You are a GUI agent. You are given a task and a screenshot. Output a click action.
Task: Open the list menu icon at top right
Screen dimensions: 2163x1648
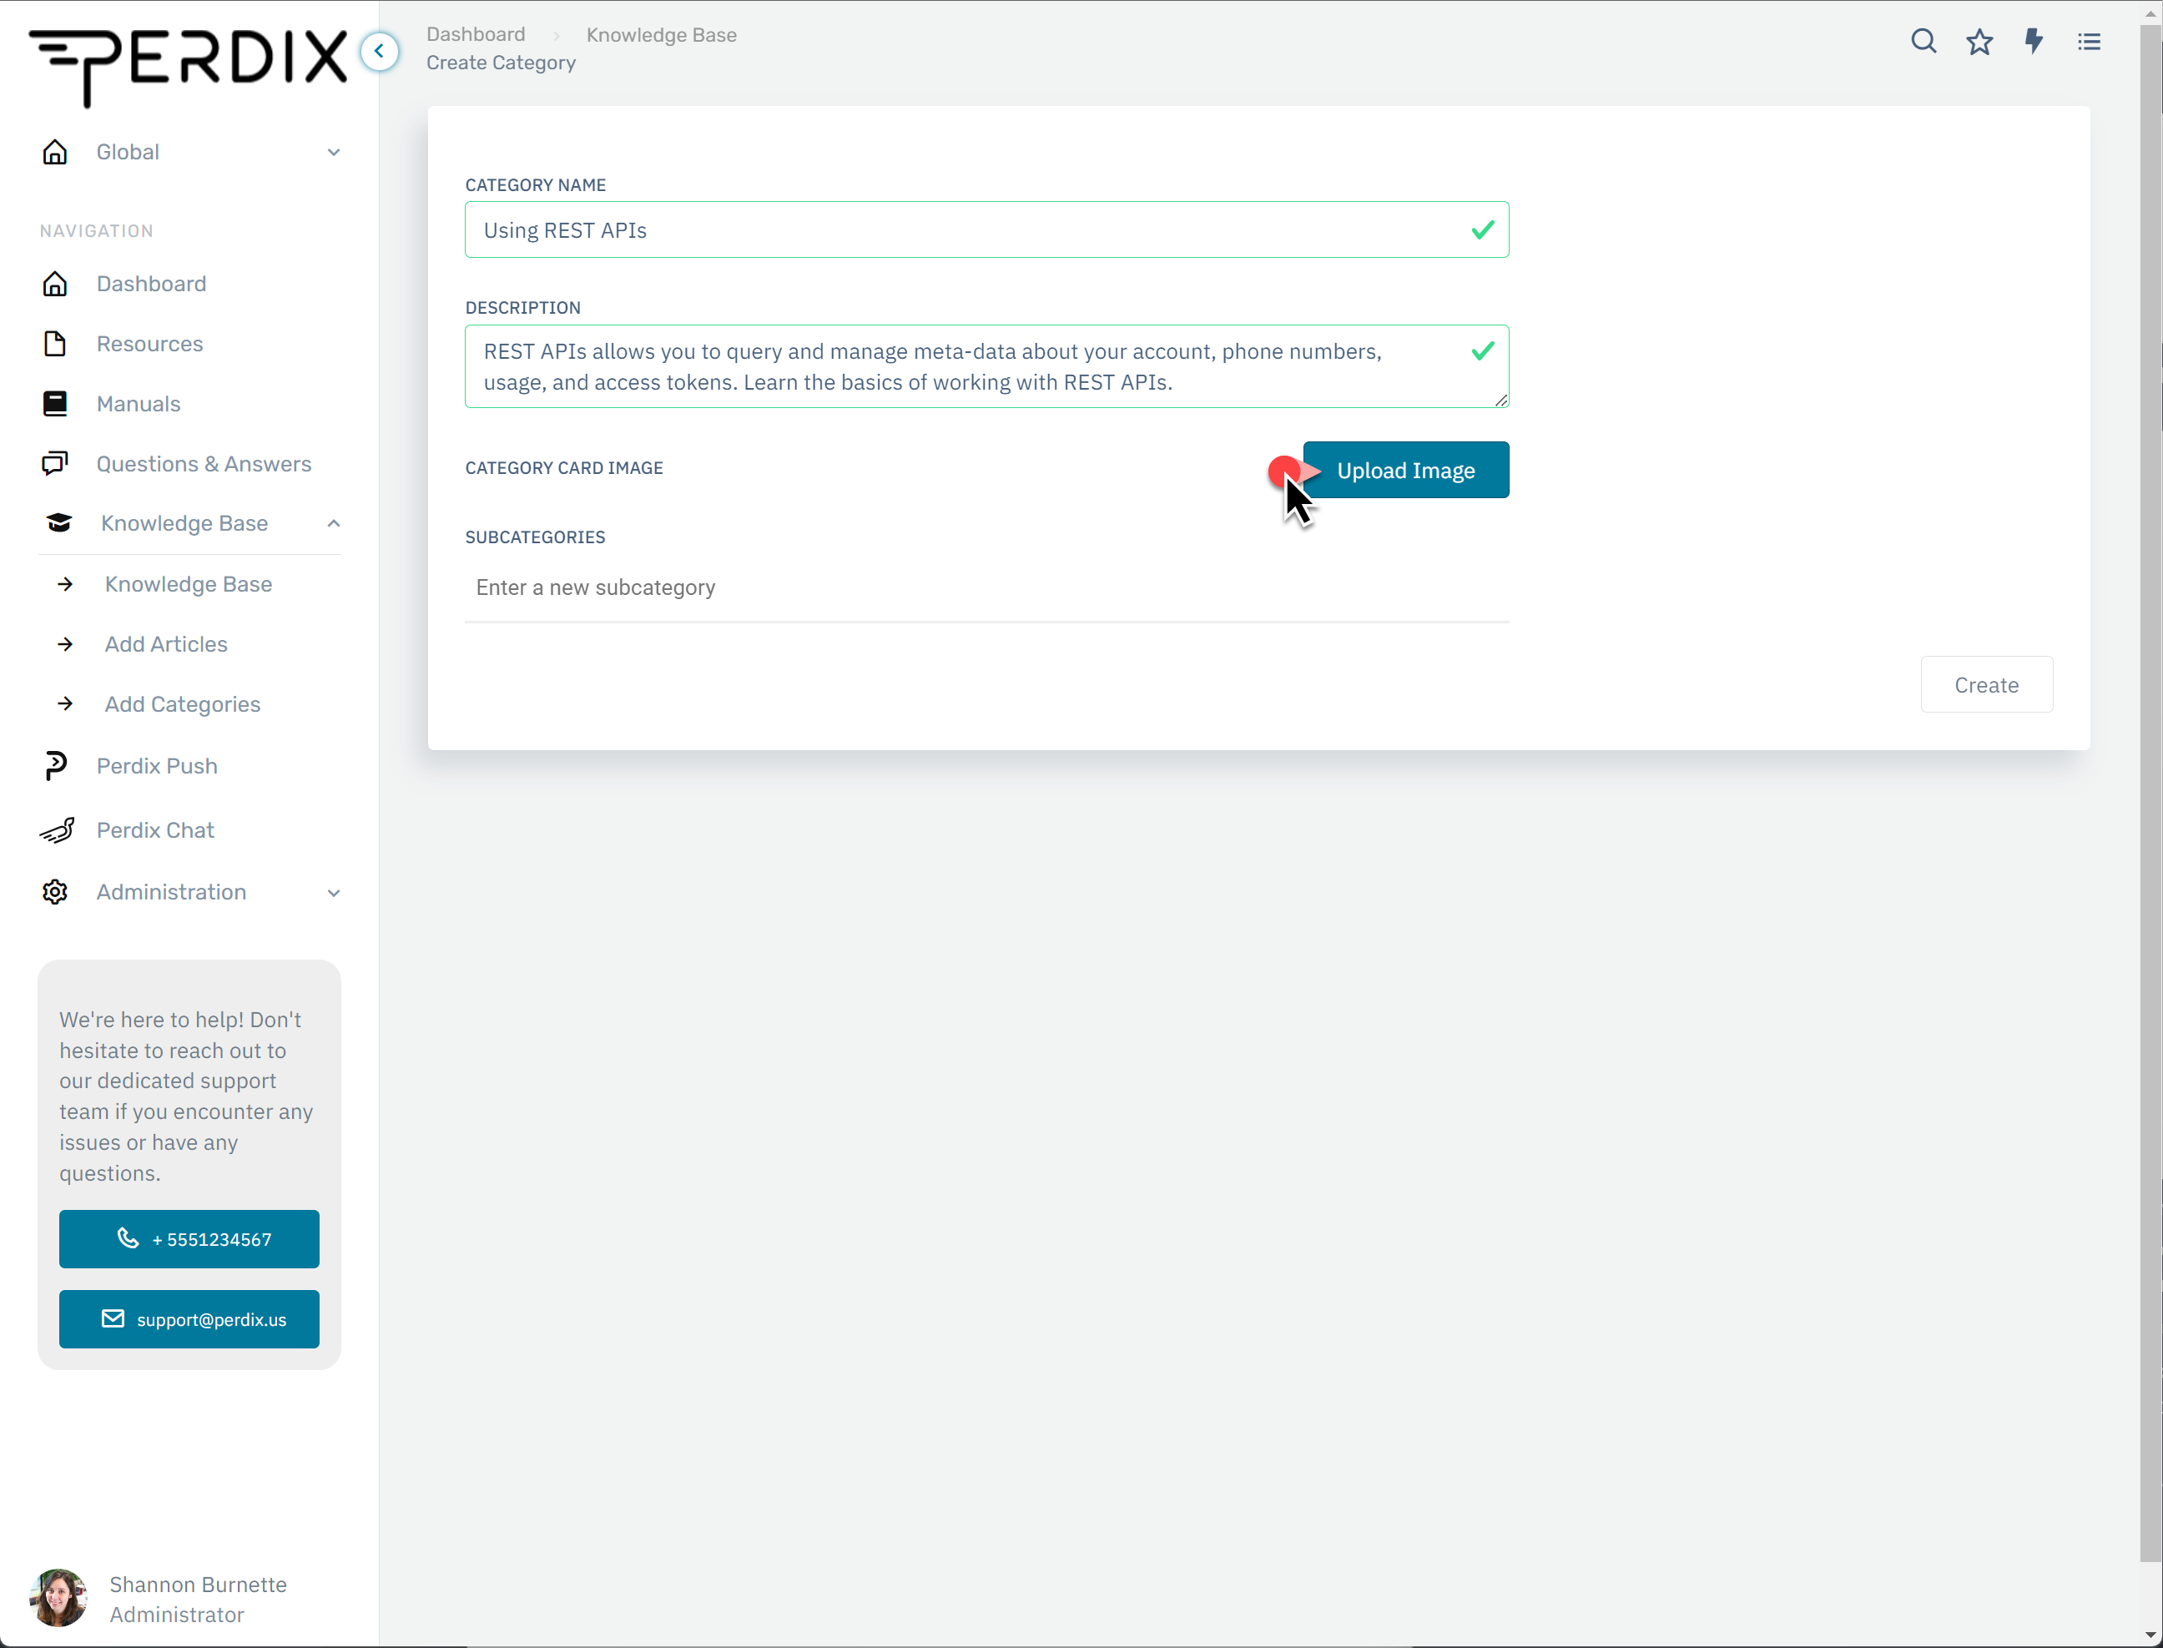coord(2089,41)
